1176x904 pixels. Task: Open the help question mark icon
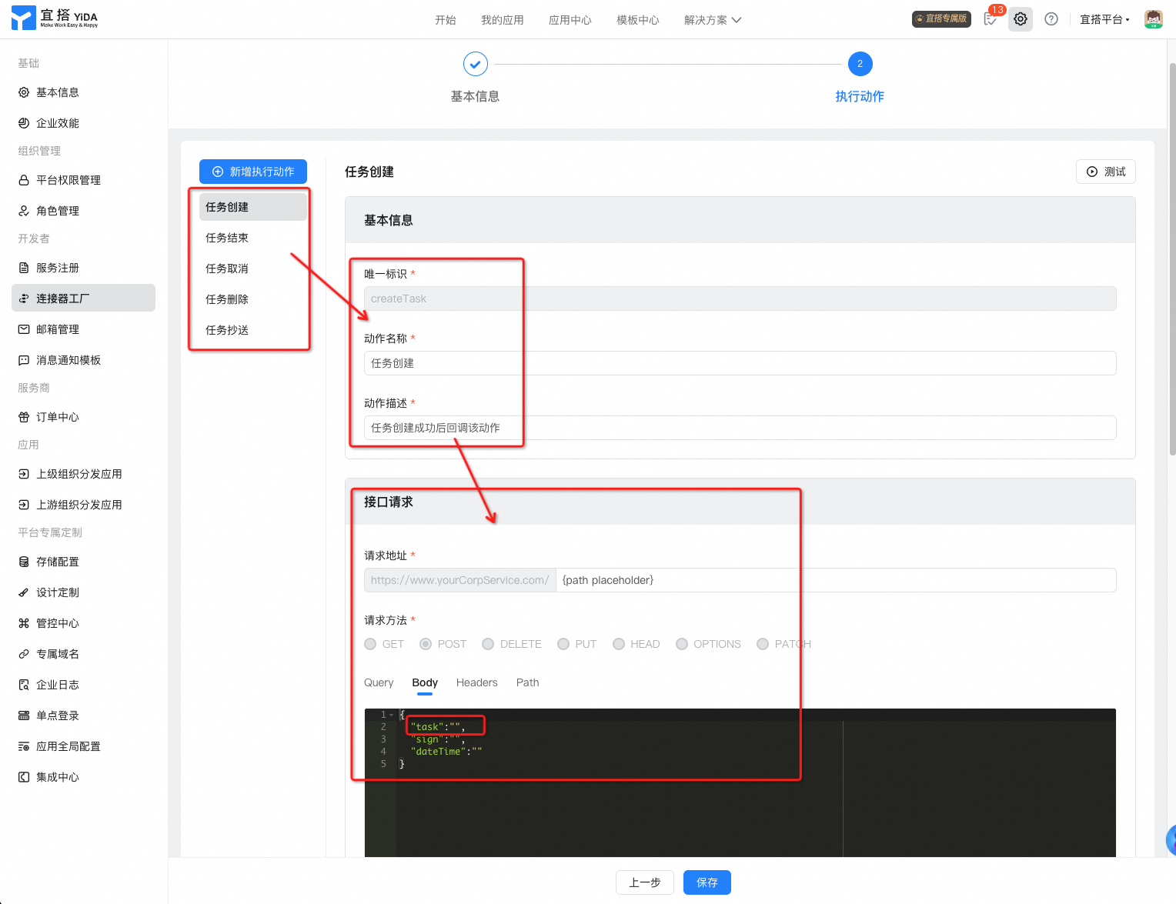tap(1051, 19)
